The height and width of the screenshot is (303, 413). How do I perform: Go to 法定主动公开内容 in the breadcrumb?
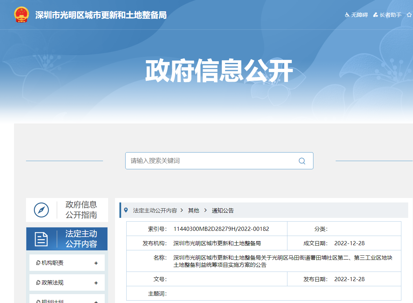tap(155, 211)
